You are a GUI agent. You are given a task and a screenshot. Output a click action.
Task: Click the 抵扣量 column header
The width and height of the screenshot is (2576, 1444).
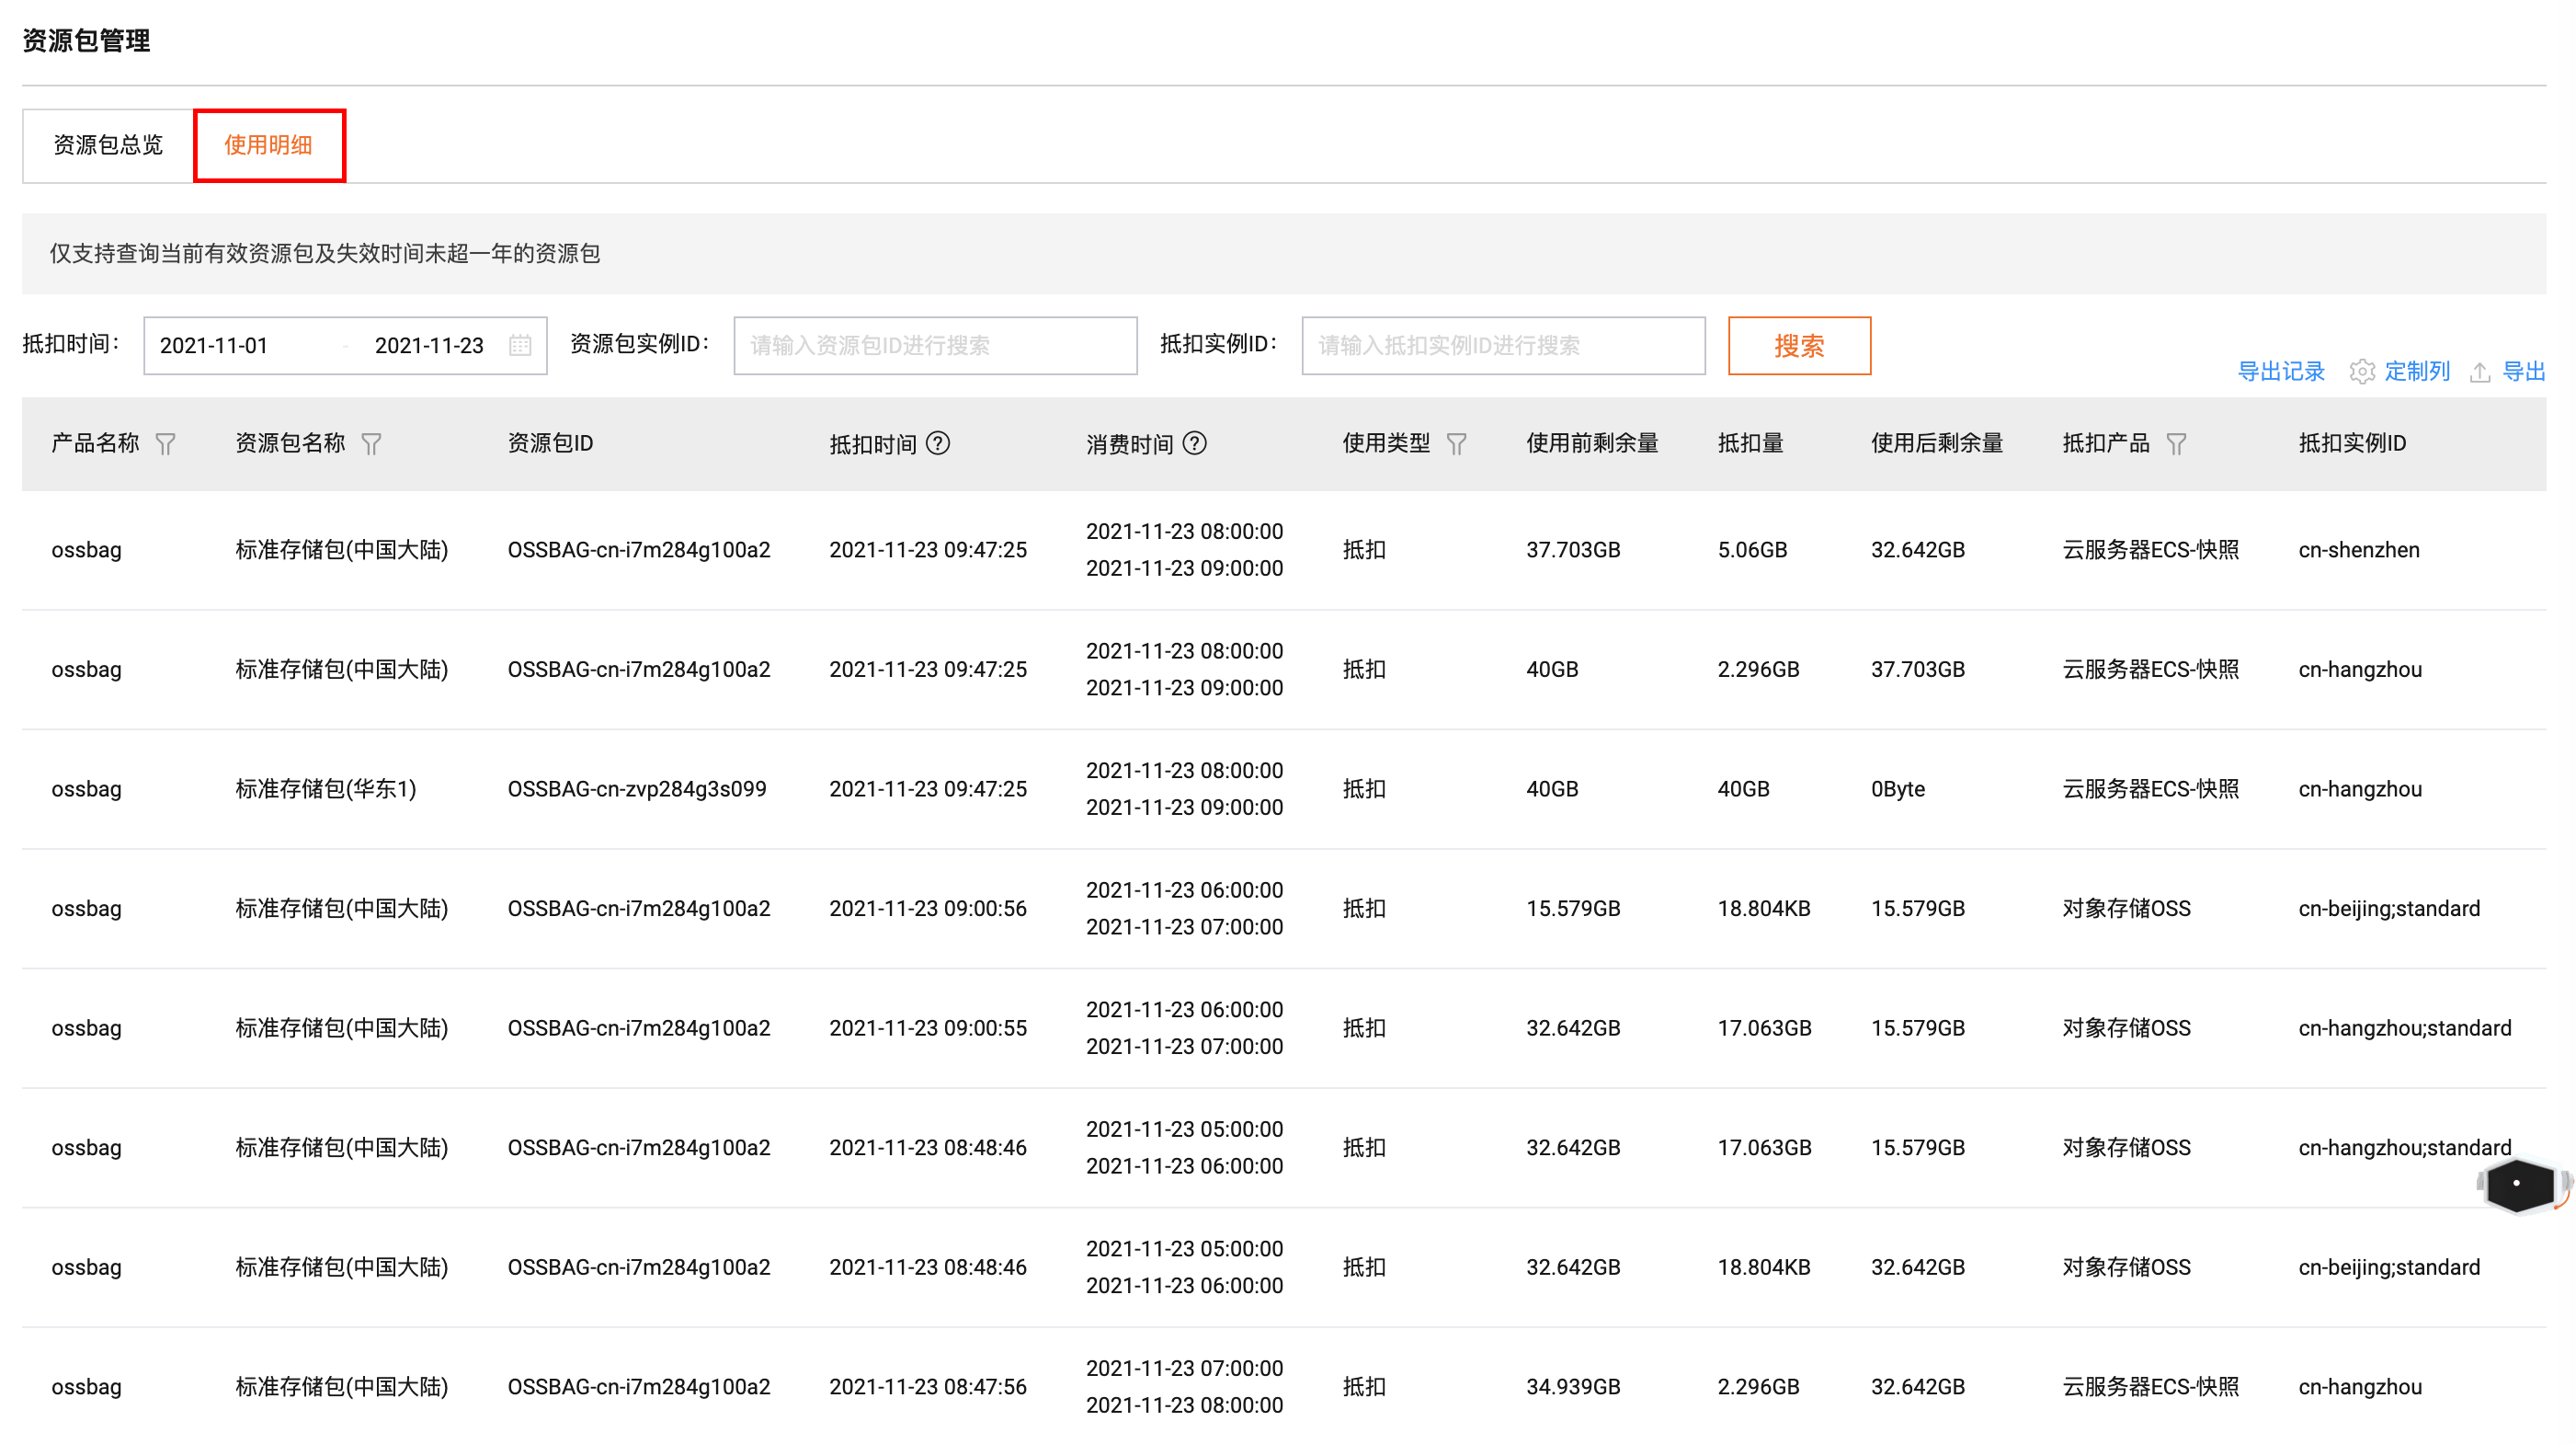pos(1750,442)
